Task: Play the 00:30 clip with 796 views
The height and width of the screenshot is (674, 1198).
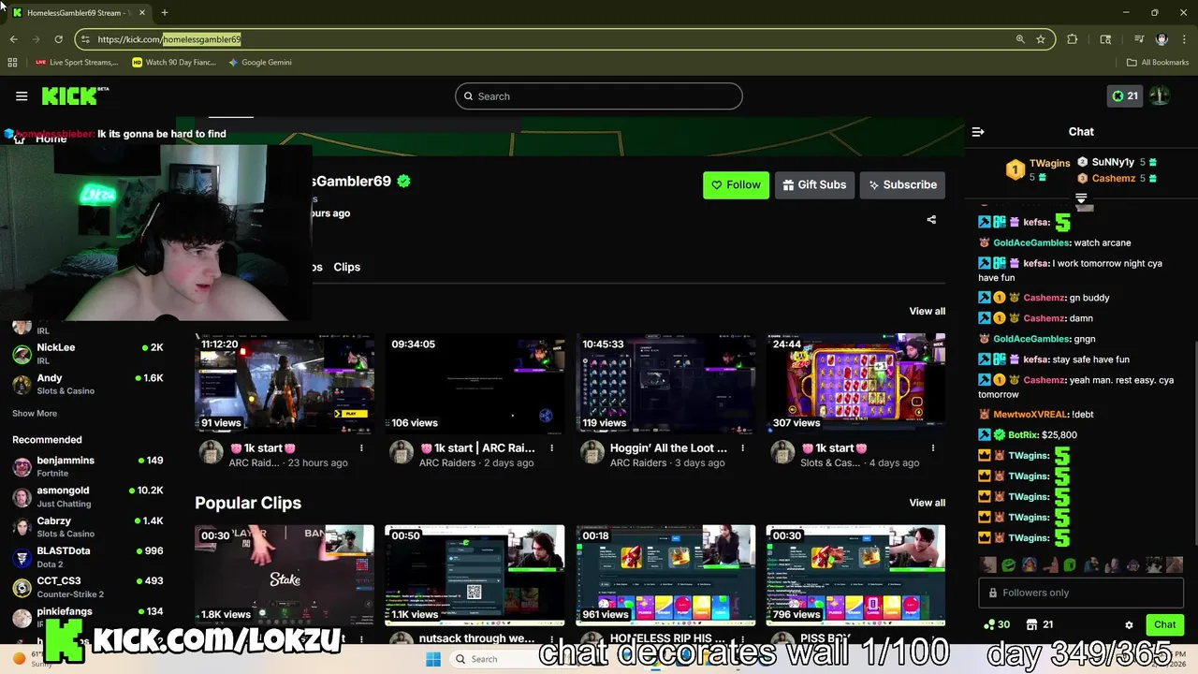Action: (855, 575)
